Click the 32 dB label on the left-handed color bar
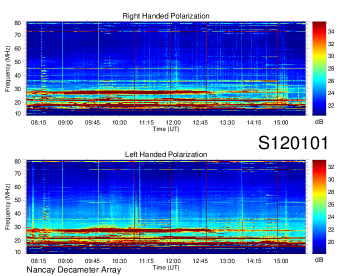Viewport: 340px width, 276px height. [x=331, y=167]
